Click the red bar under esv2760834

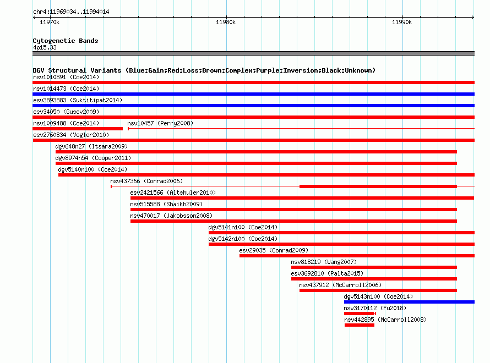(x=253, y=140)
